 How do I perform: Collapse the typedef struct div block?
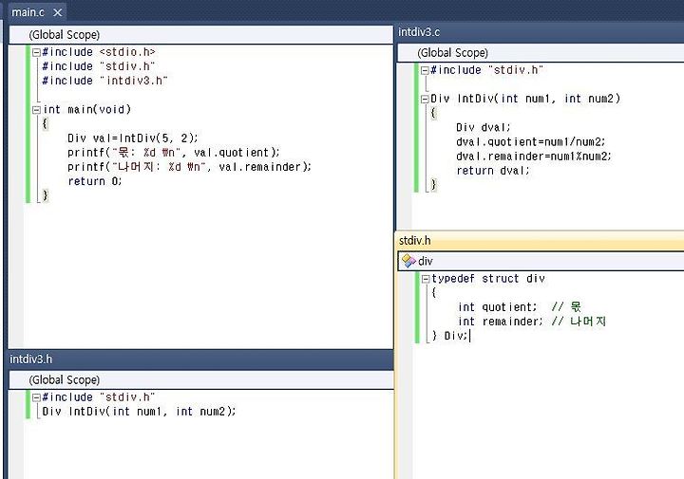tap(426, 279)
